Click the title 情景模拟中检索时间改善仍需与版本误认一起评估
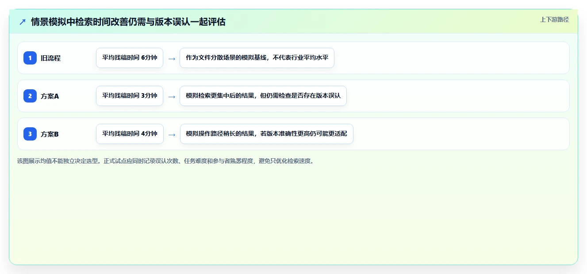587x274 pixels. click(x=128, y=22)
